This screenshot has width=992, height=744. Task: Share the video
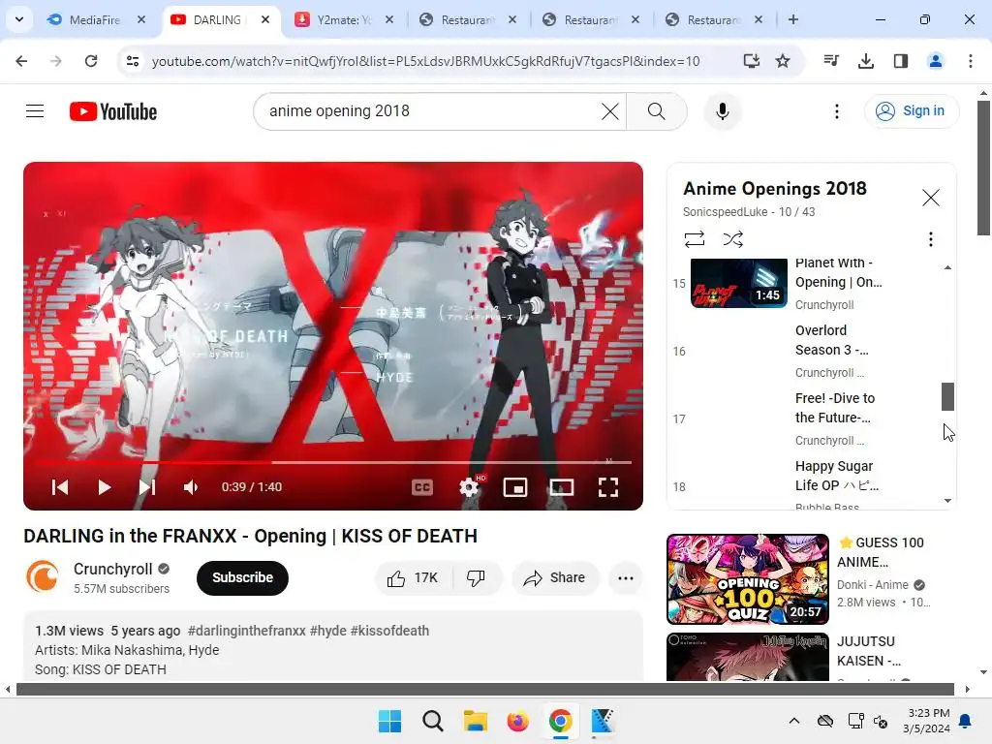(x=555, y=577)
